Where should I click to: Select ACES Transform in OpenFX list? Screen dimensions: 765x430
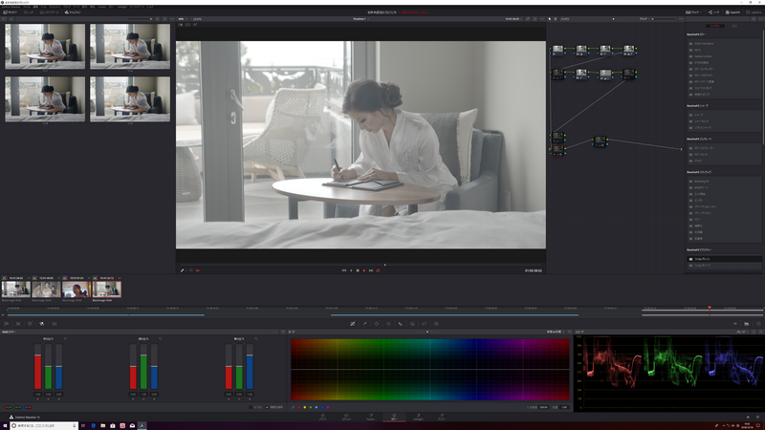(x=724, y=43)
